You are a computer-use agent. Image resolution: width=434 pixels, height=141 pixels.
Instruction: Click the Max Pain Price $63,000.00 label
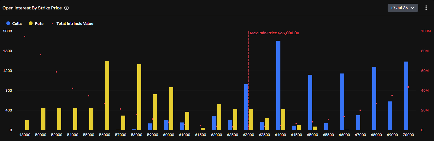click(274, 33)
